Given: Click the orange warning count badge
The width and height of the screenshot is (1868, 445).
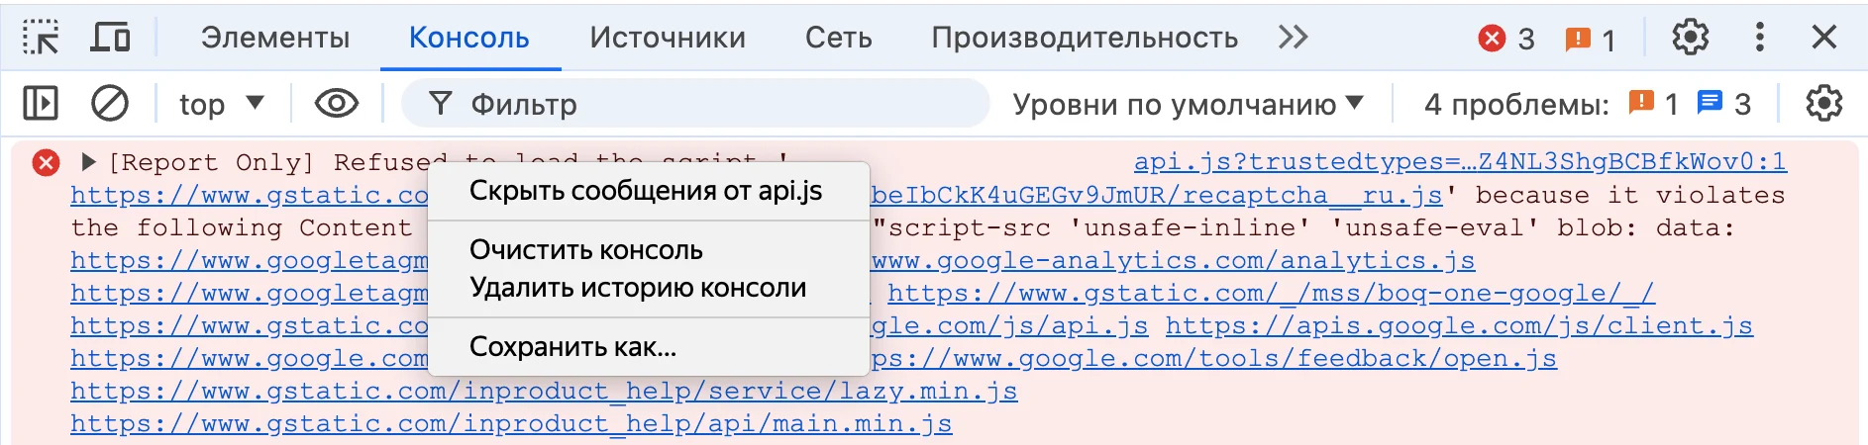Looking at the screenshot, I should point(1590,39).
